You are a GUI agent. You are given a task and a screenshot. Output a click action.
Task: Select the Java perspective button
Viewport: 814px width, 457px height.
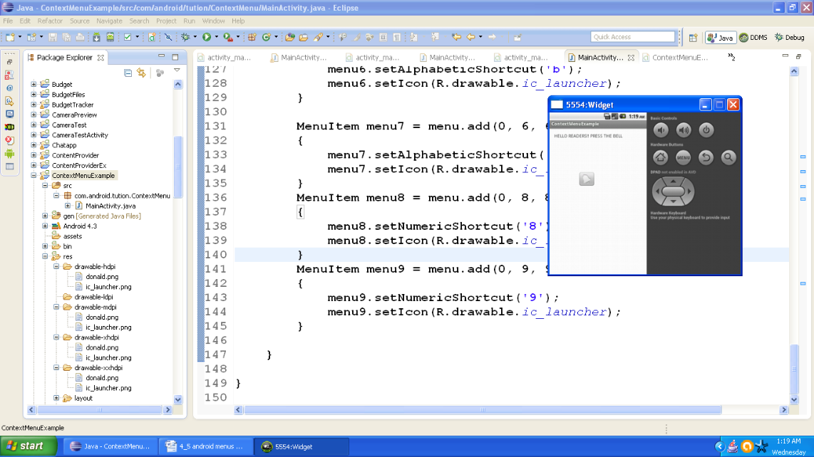tap(720, 37)
